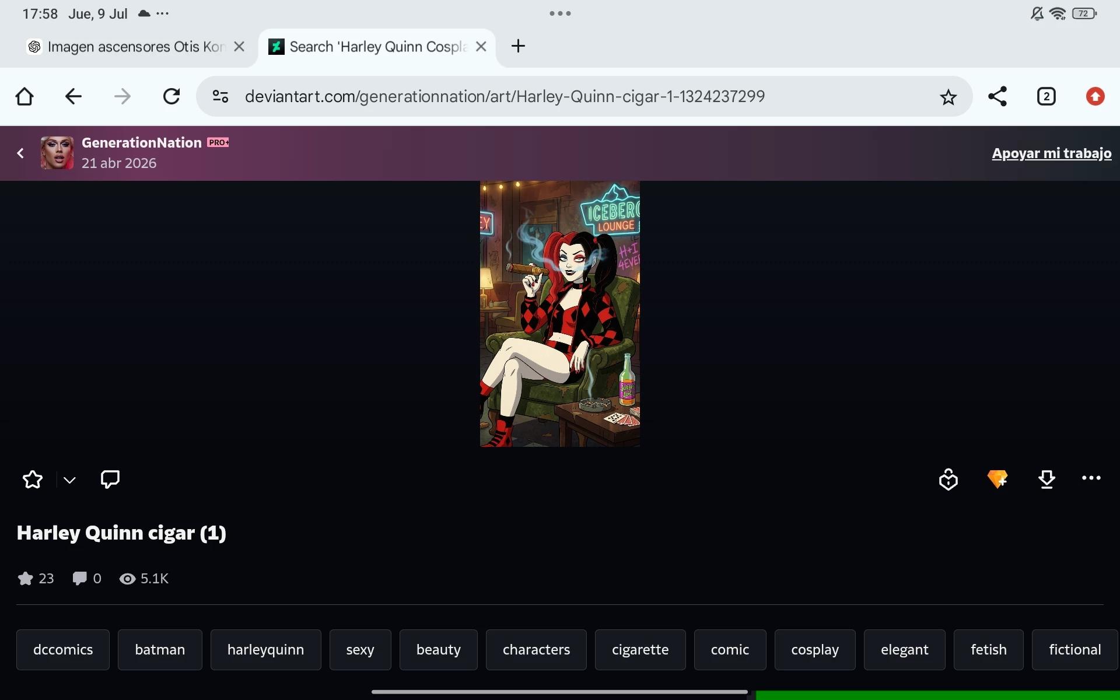Select the 'beauty' tag

click(x=439, y=650)
